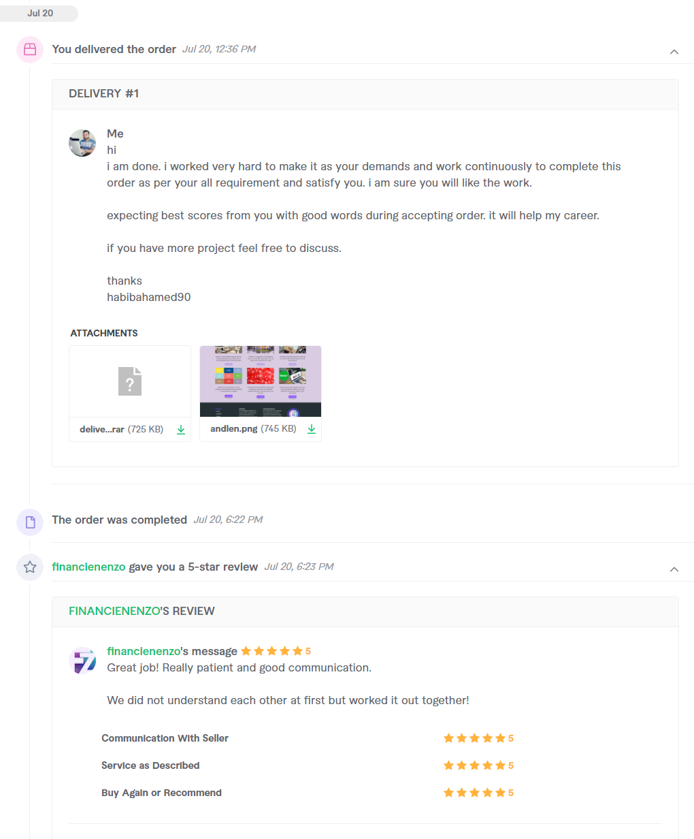Open the seller avatar next to 'Me'
The width and height of the screenshot is (694, 839).
click(82, 143)
